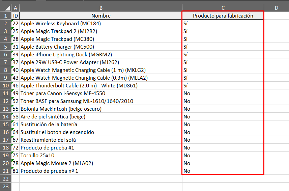
Task: Select cell Apple Thunderbolt Cable (2.0 m) White
Action: [x=101, y=85]
